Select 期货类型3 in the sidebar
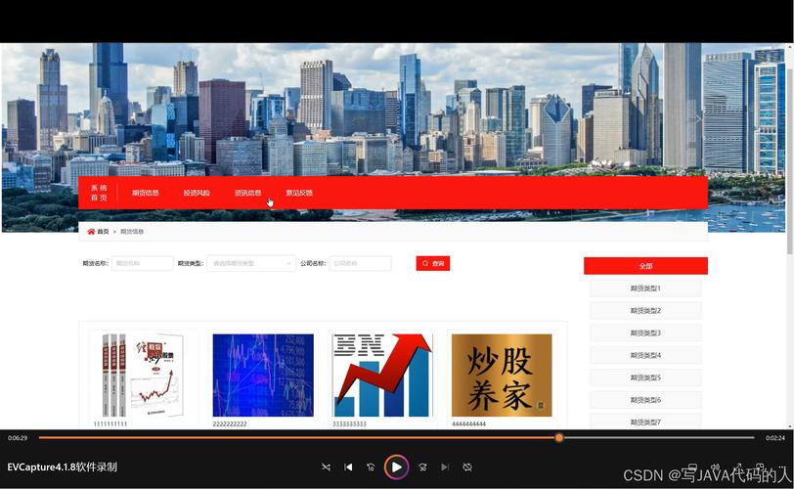The image size is (794, 489). tap(645, 333)
